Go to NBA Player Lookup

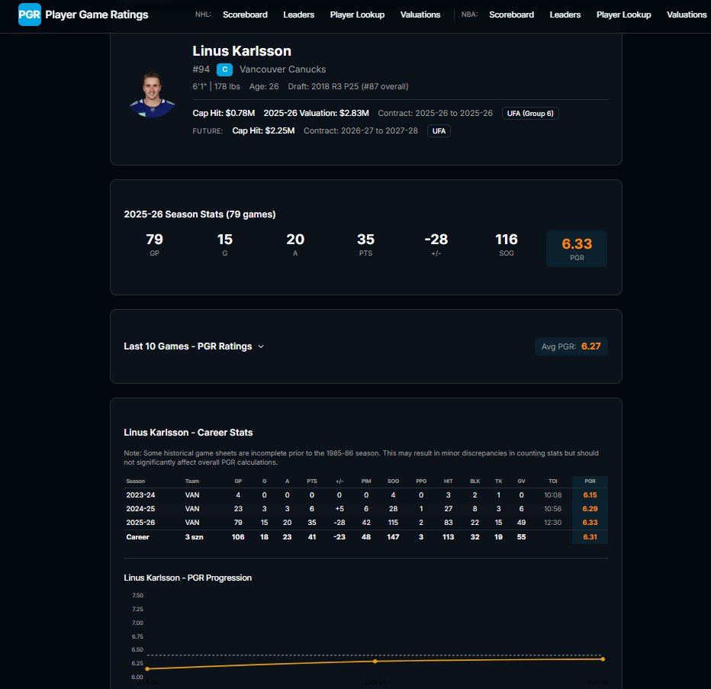click(623, 14)
